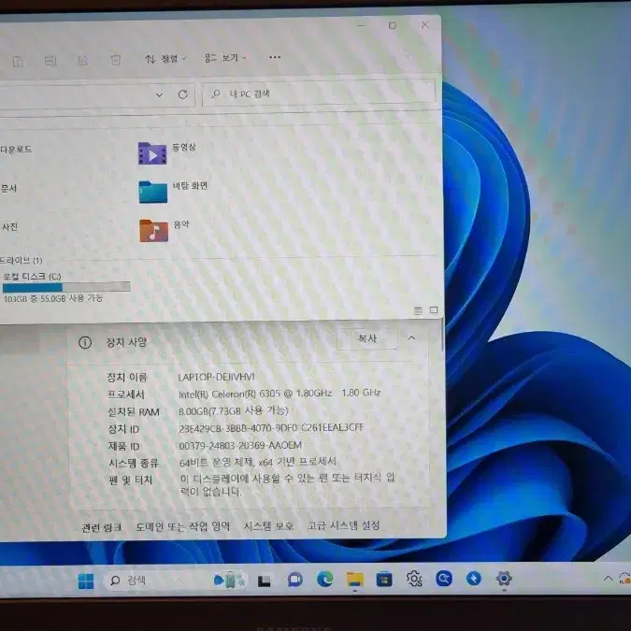631x631 pixels.
Task: Open the blue magnifier app on taskbar
Action: 444,579
